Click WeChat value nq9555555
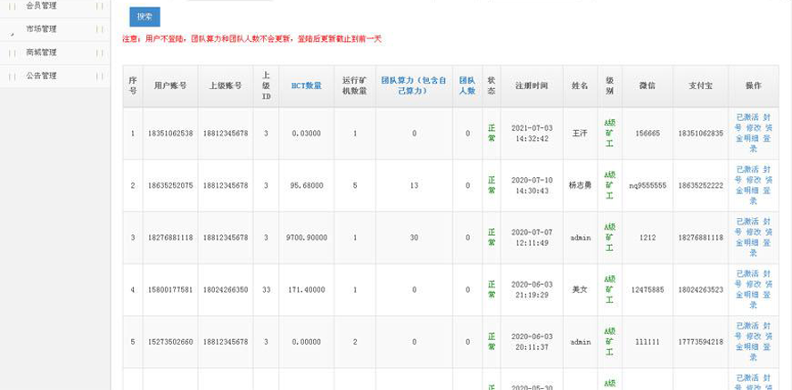This screenshot has height=390, width=792. tap(647, 186)
